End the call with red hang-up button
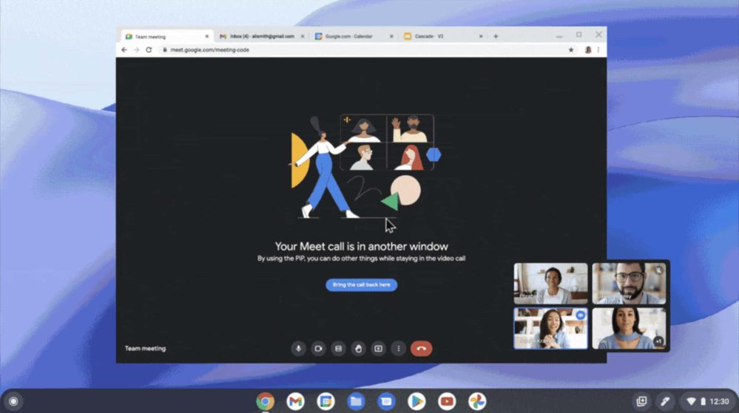 [422, 349]
